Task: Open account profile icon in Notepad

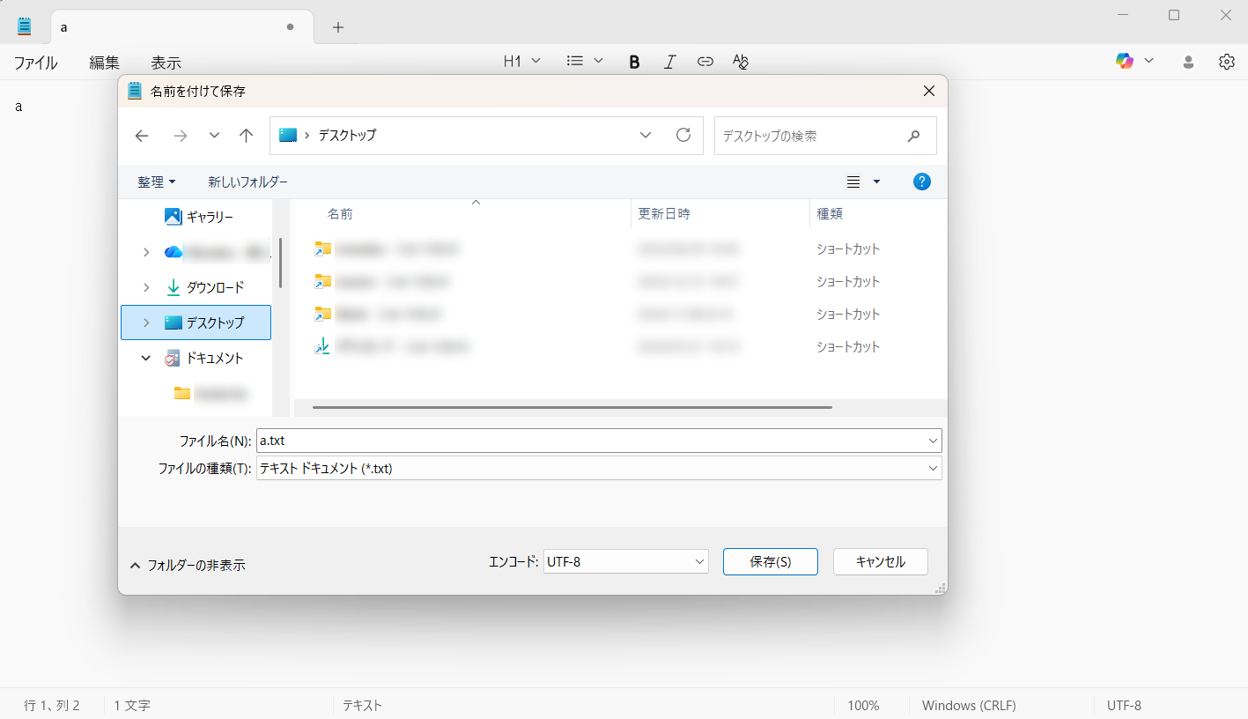Action: tap(1188, 62)
